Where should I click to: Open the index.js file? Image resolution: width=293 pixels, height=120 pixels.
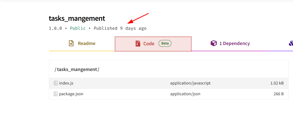(x=66, y=83)
